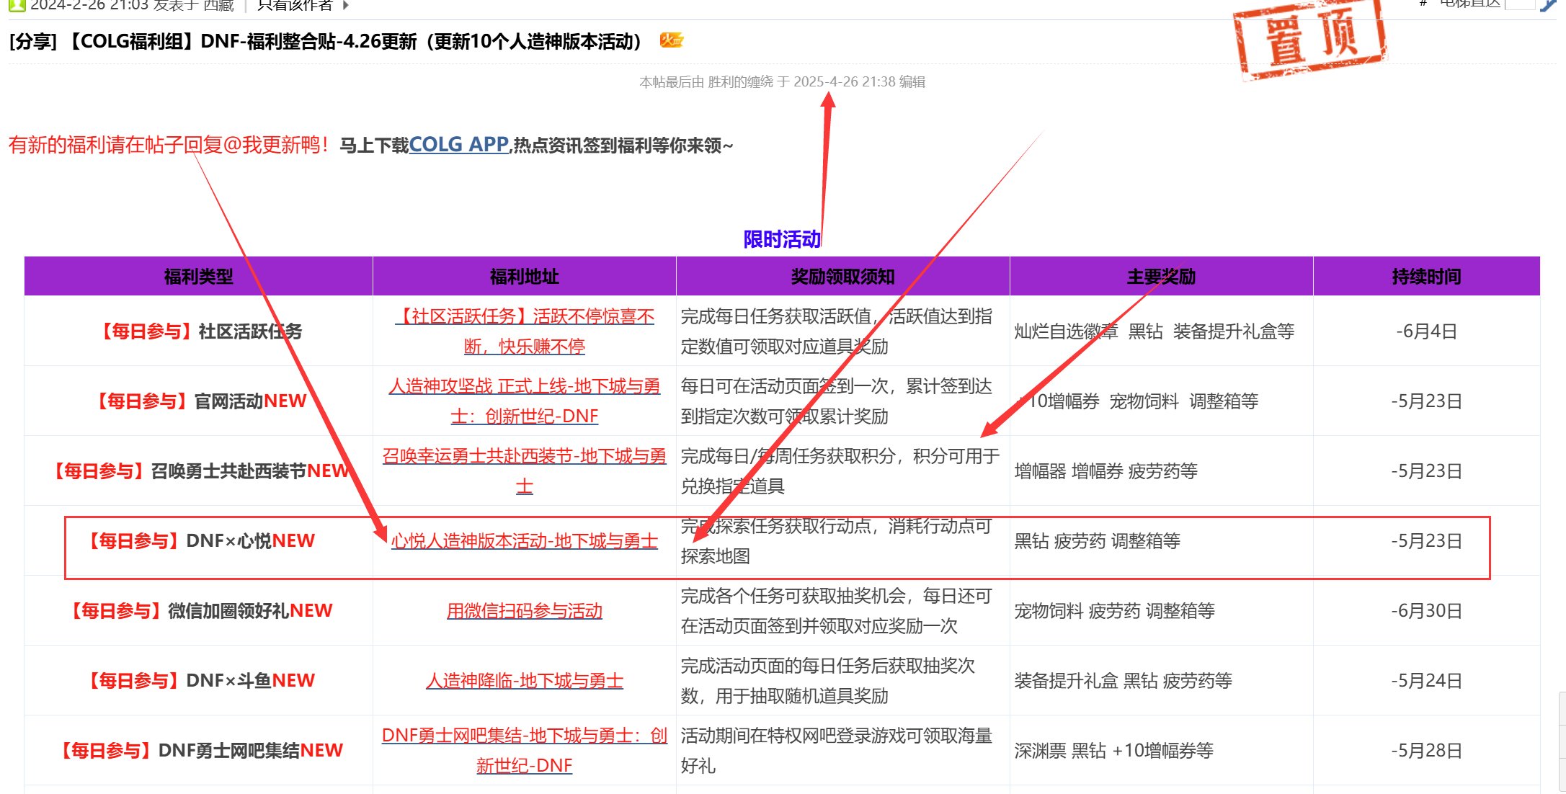Open the 用微信扫码参与活动 link
This screenshot has height=794, width=1566.
pos(525,611)
